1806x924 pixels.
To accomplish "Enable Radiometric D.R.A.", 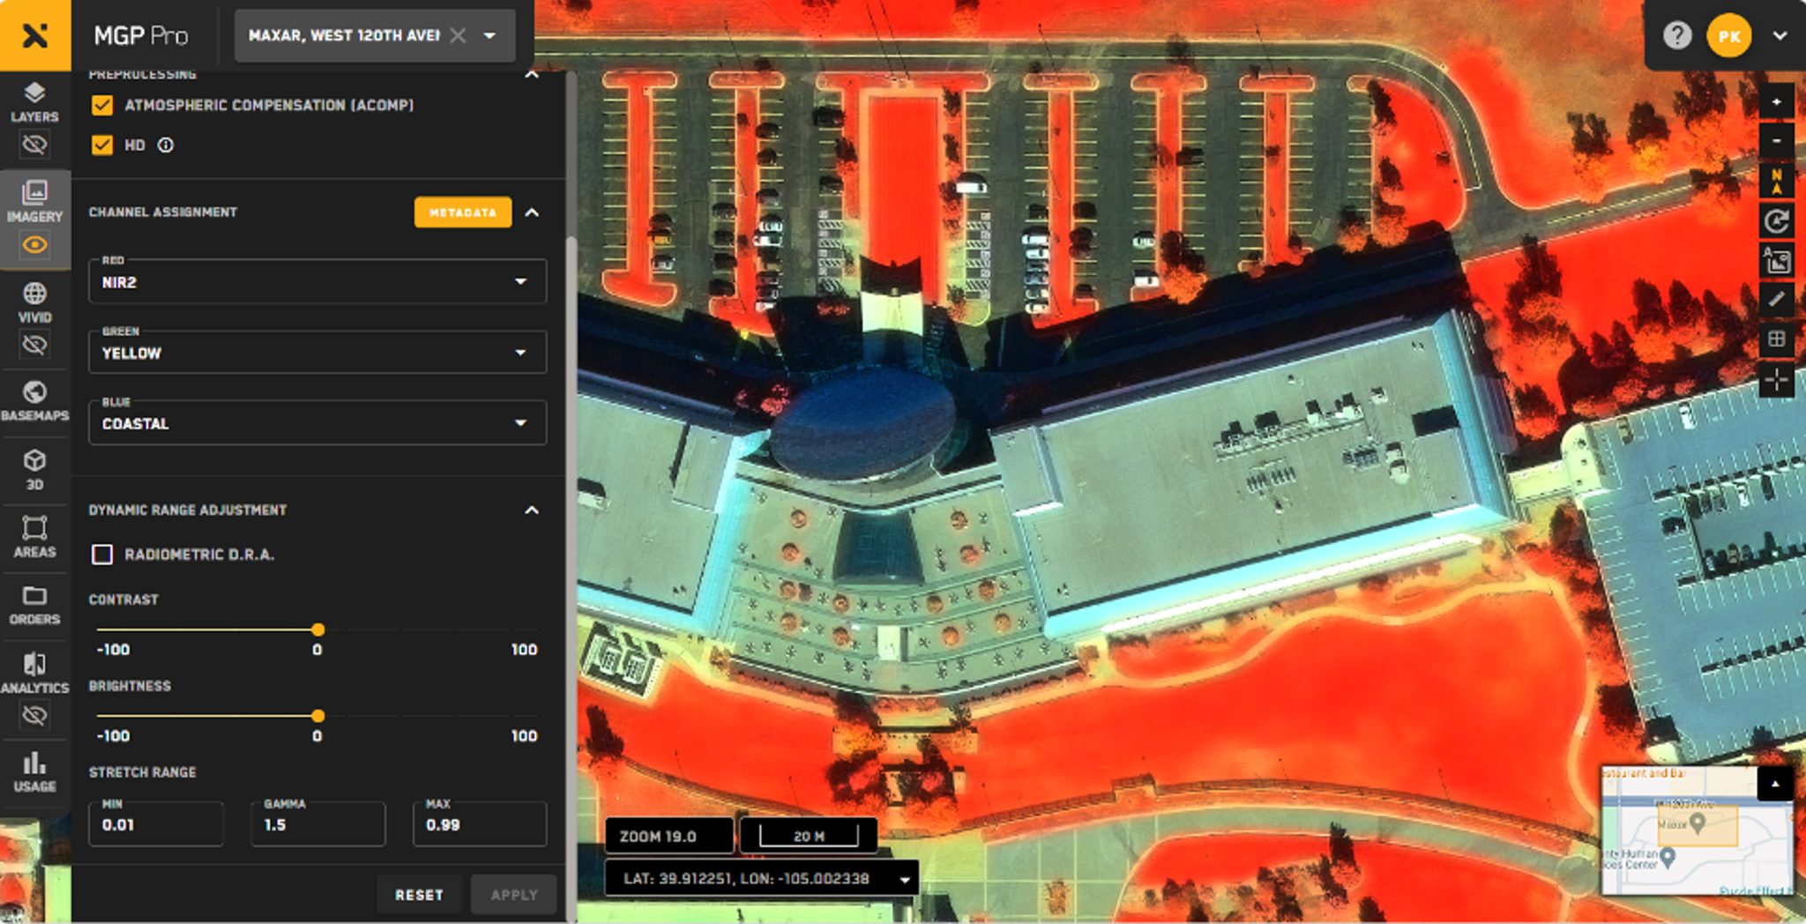I will tap(102, 555).
